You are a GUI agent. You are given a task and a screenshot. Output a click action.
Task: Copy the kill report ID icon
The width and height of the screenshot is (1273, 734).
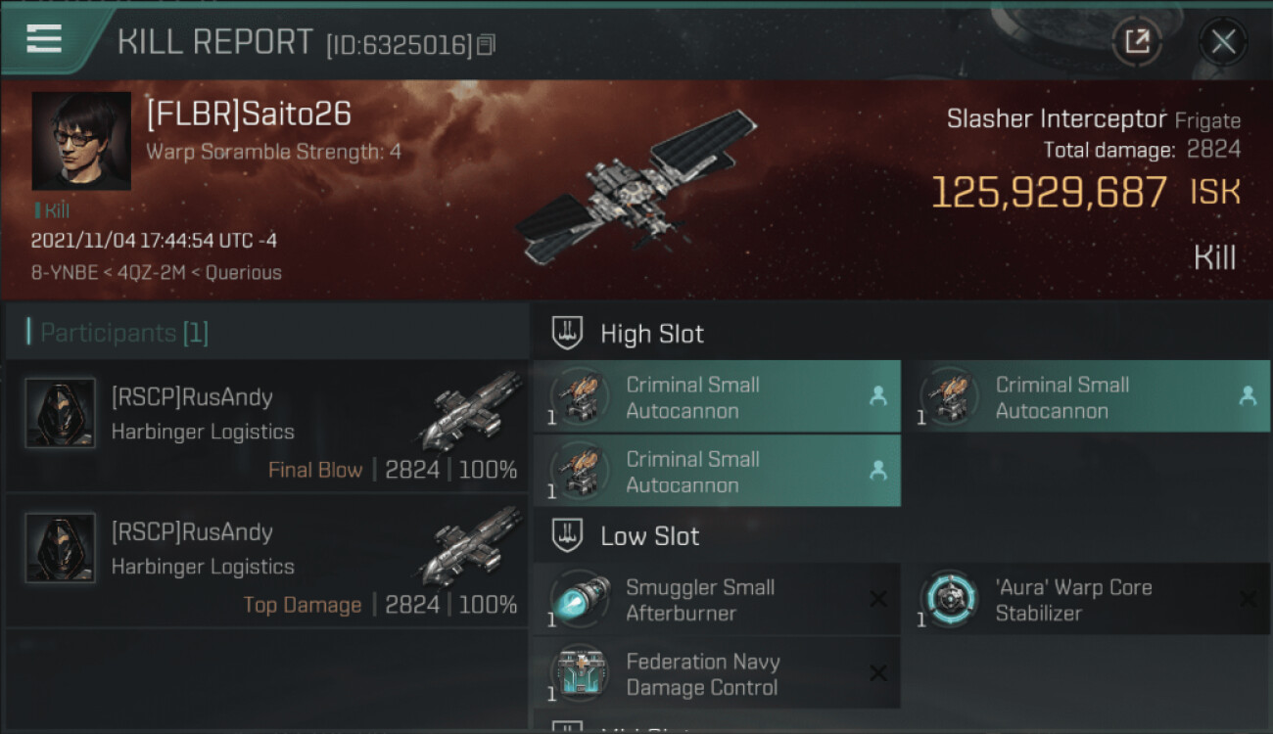(487, 44)
